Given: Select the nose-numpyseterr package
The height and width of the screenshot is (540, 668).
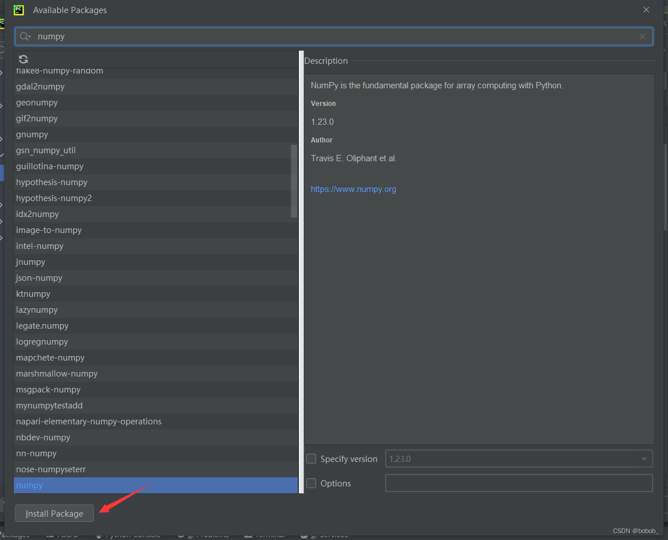Looking at the screenshot, I should pos(156,469).
